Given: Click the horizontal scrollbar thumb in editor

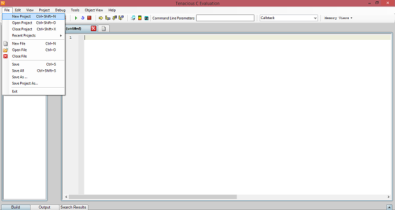Looking at the screenshot, I should tap(153, 197).
